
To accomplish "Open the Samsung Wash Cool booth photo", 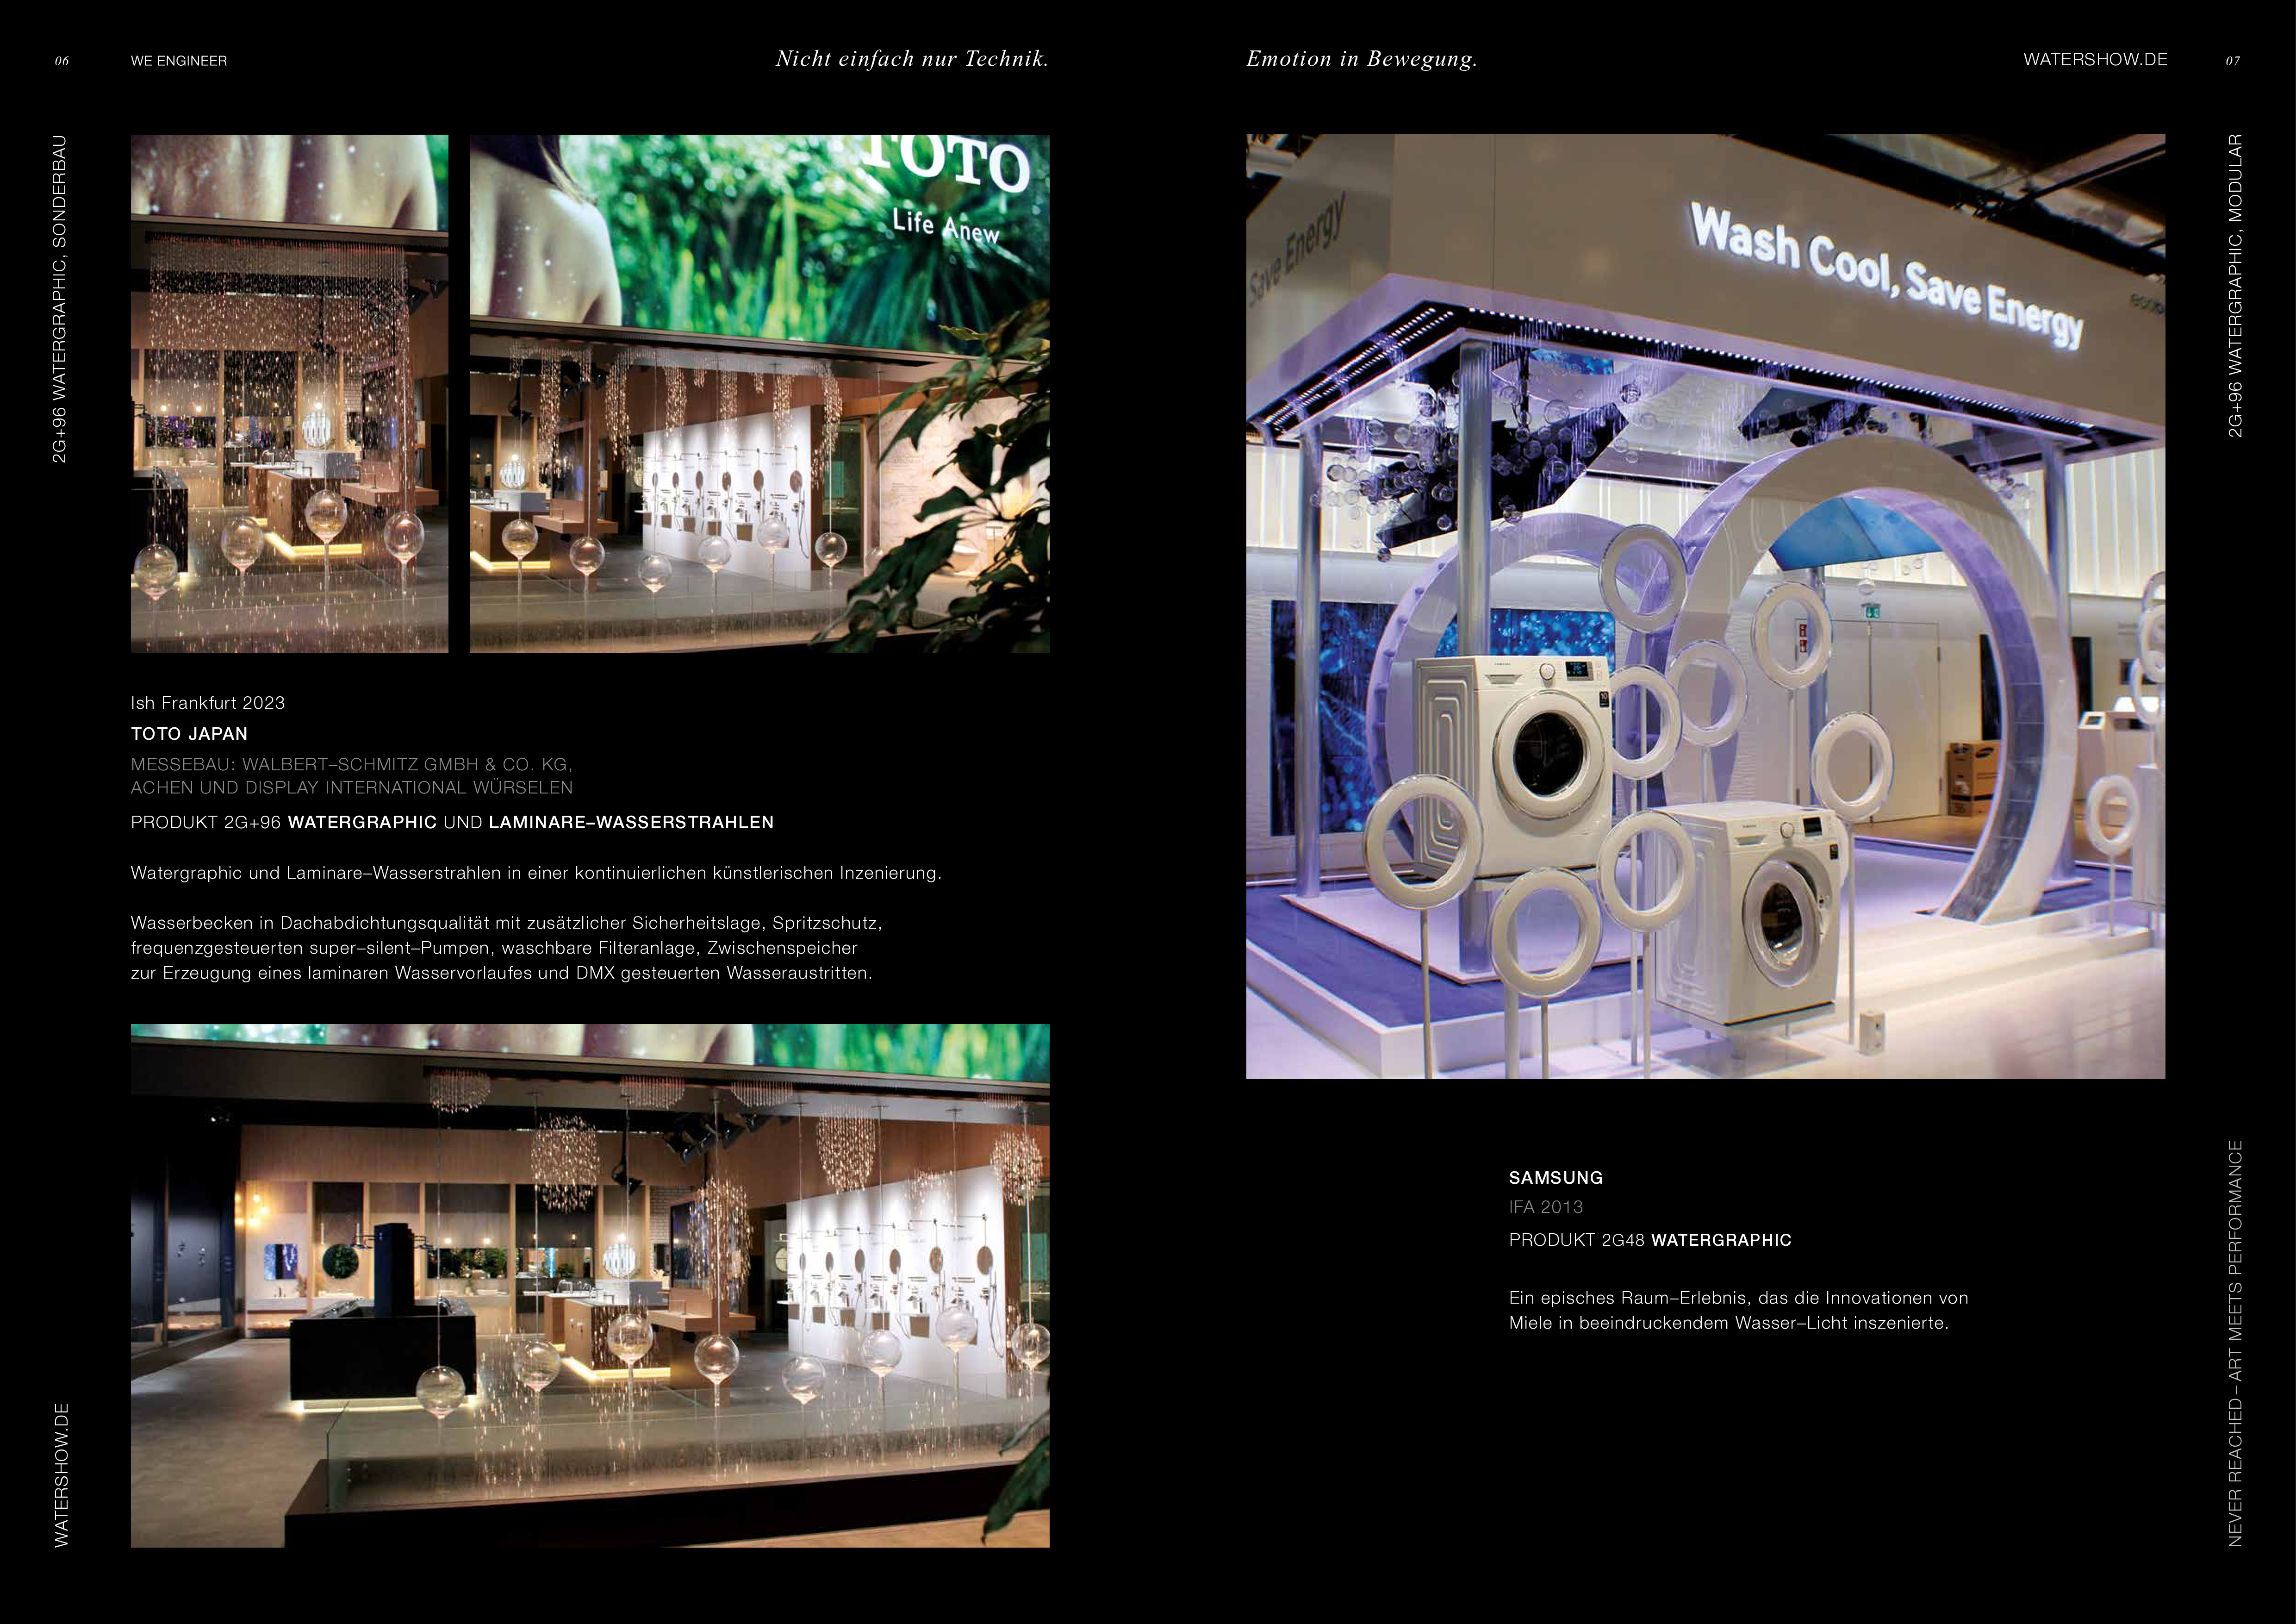I will pyautogui.click(x=1705, y=606).
